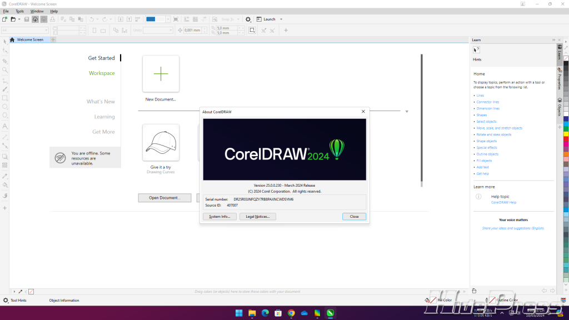Click the Hints cursor icon in Learn panel
569x320 pixels.
pyautogui.click(x=476, y=50)
